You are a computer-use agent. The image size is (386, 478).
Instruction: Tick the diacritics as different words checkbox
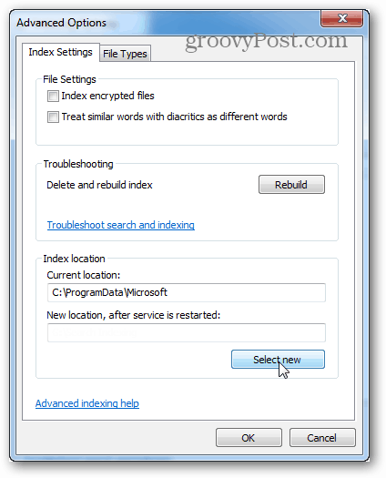pyautogui.click(x=53, y=117)
